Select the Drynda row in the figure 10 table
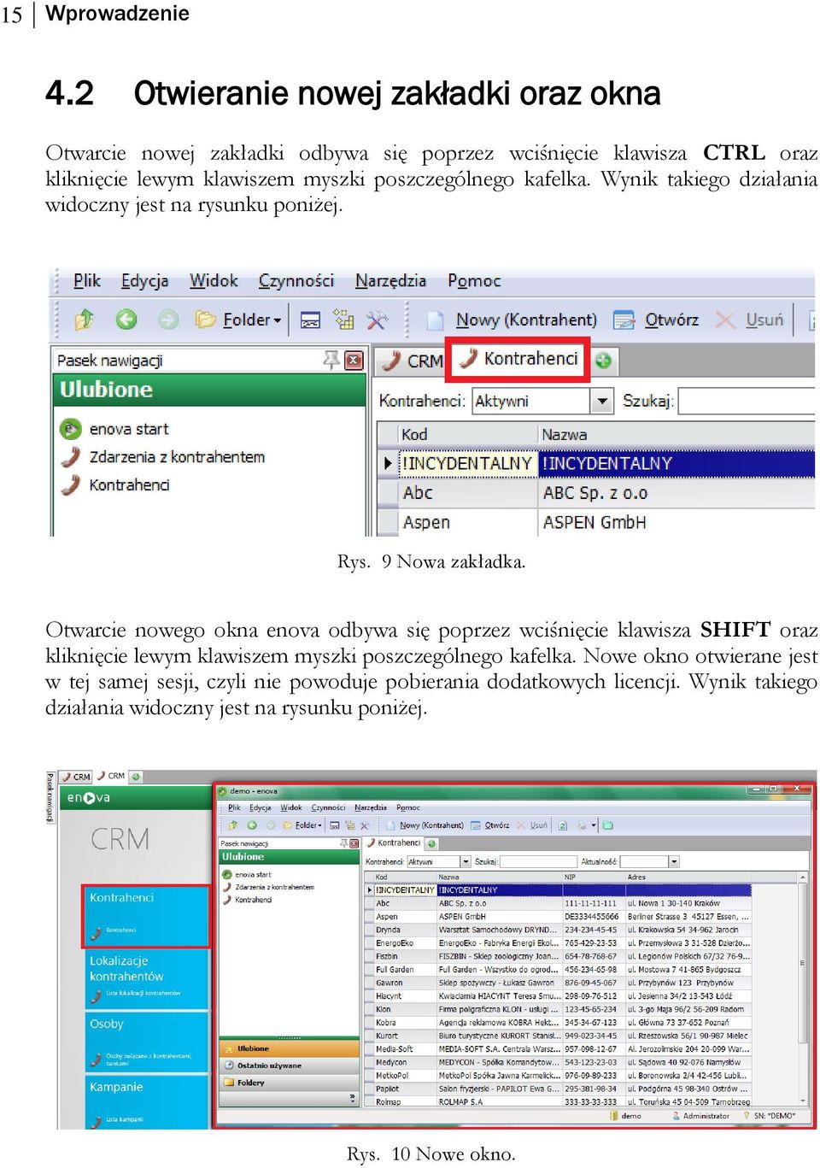Image resolution: width=820 pixels, height=1168 pixels. tap(559, 930)
